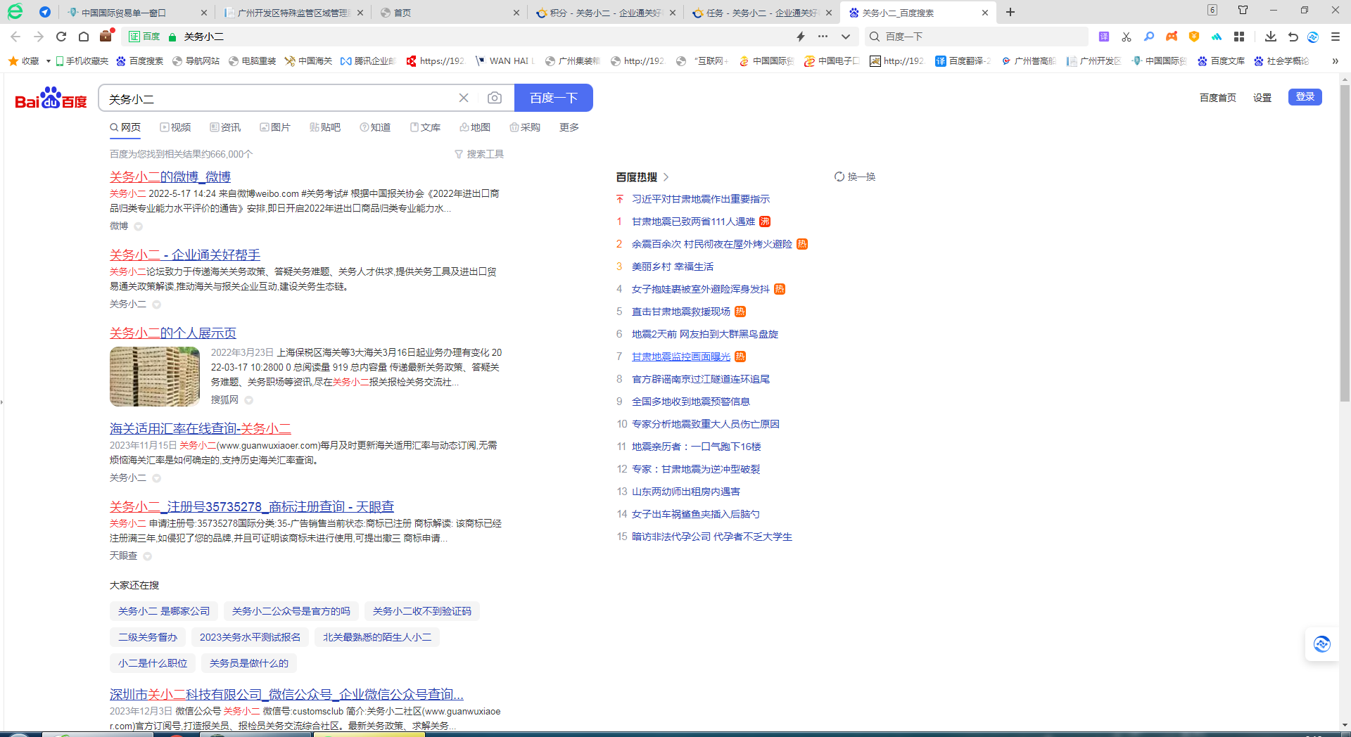Go to the browser home page
Viewport: 1351px width, 737px height.
click(x=84, y=37)
